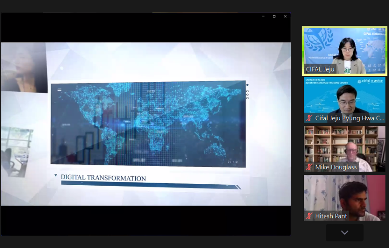Image resolution: width=389 pixels, height=248 pixels.
Task: Select the first filled slide indicator dot
Action: click(247, 85)
